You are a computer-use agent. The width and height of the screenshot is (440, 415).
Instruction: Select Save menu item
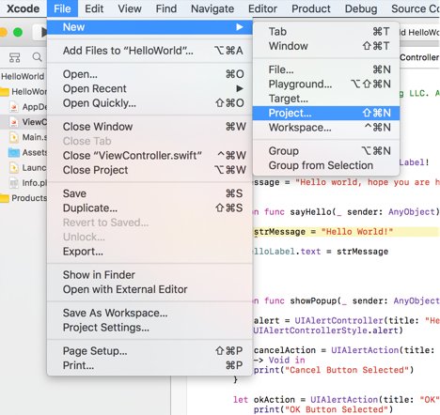pos(149,193)
